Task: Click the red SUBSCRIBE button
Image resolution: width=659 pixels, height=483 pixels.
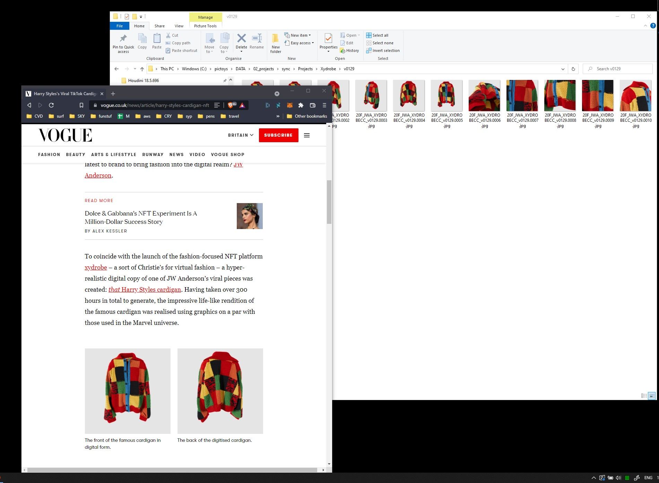Action: 278,135
